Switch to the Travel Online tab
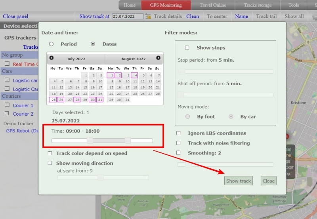 213,5
